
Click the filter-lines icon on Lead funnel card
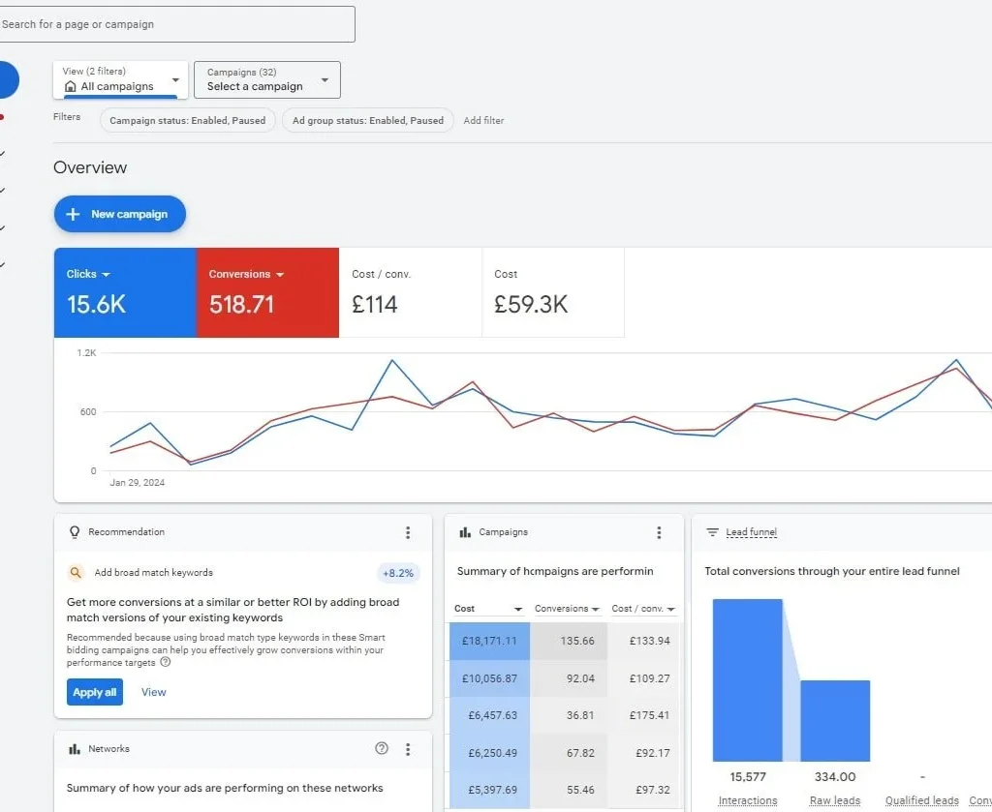[712, 532]
